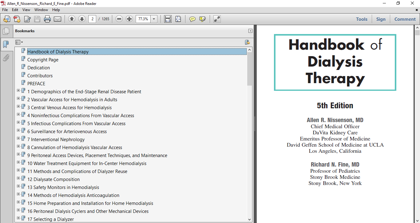
Task: Click the Adobe Reader title bar icon
Action: (3, 3)
